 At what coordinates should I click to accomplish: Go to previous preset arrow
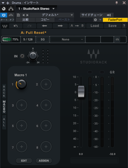pos(23,15)
